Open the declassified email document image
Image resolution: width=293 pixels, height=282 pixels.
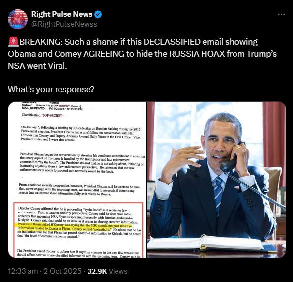pos(78,179)
